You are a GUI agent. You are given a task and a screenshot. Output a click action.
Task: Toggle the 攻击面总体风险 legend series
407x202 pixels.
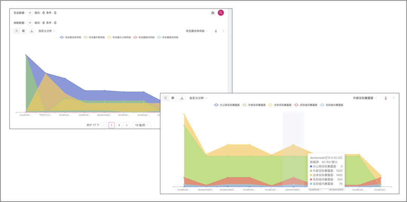click(70, 37)
